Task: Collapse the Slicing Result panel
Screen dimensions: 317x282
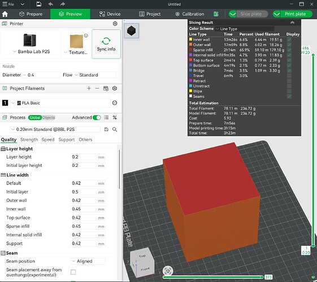Action: (292, 23)
